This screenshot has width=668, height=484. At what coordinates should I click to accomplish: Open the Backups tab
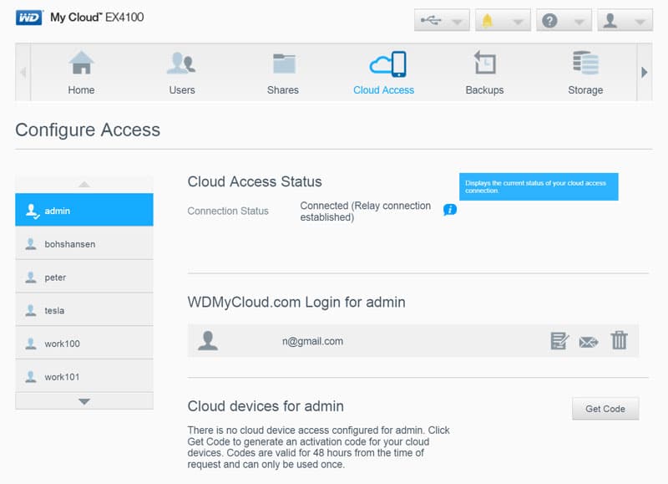pyautogui.click(x=485, y=73)
